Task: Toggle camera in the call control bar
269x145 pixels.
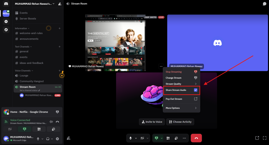Action: [x=142, y=138]
